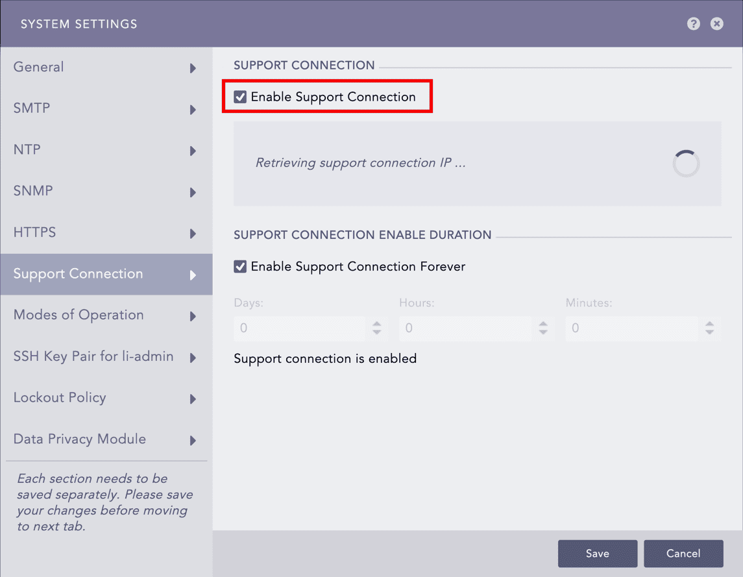Viewport: 743px width, 577px height.
Task: Decrement the Minutes value with its stepper
Action: pos(709,332)
